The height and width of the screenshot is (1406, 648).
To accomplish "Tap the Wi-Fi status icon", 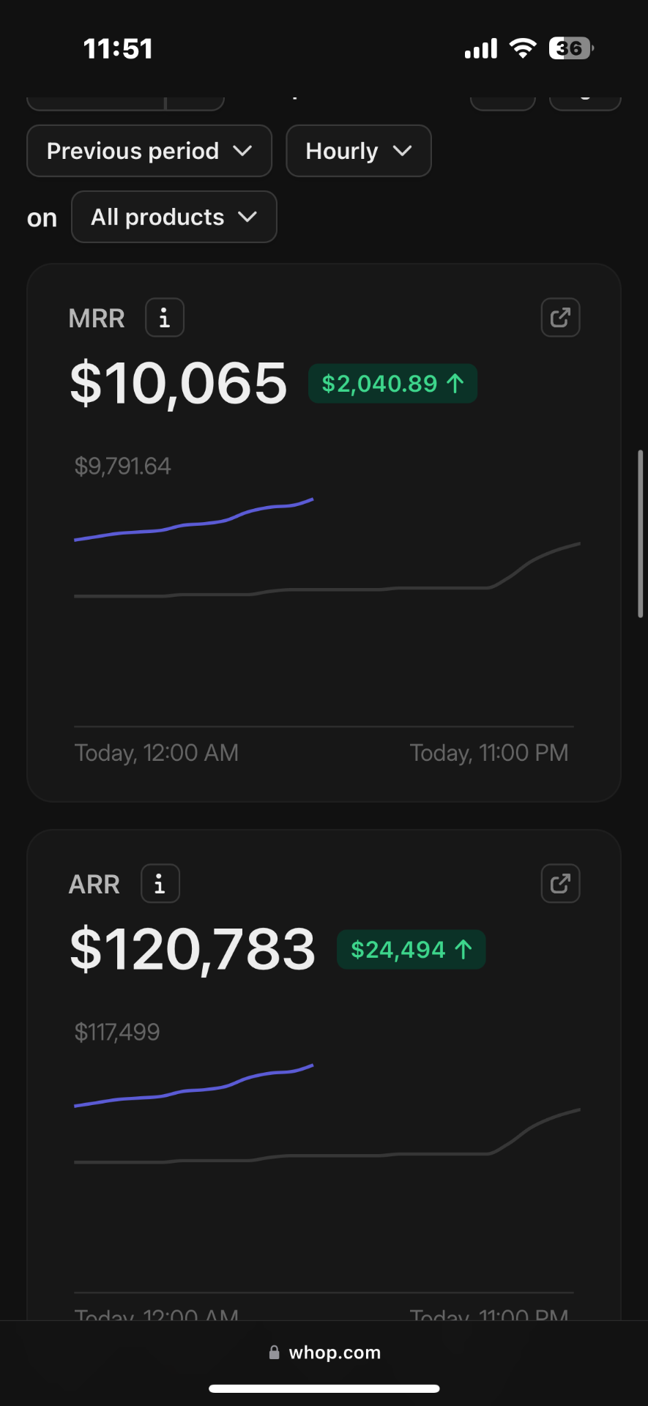I will tap(523, 48).
